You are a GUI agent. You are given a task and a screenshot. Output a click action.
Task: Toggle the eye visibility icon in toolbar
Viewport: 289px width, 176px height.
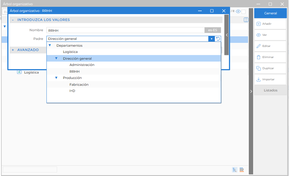[238, 11]
